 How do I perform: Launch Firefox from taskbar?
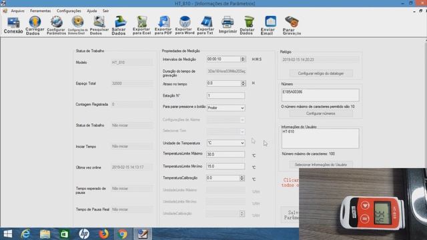click(103, 234)
